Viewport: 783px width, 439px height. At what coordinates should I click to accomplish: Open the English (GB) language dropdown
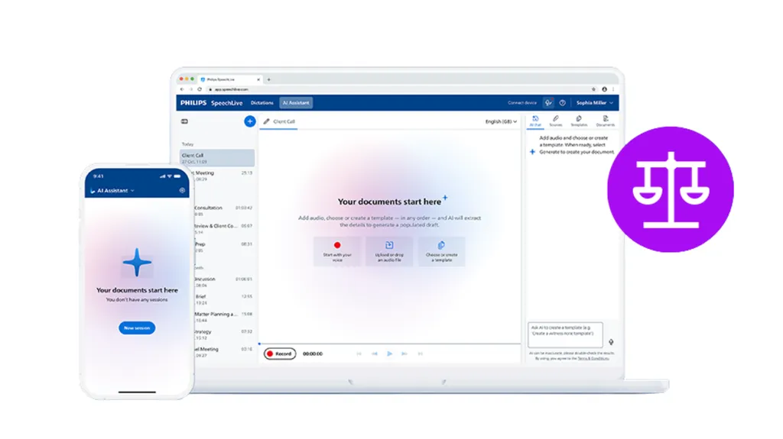click(x=501, y=121)
